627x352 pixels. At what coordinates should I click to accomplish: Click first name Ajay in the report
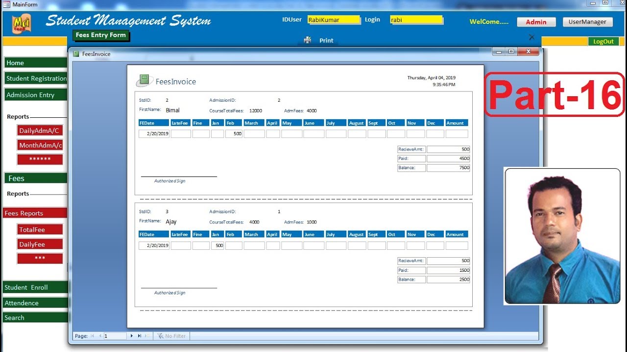(171, 222)
